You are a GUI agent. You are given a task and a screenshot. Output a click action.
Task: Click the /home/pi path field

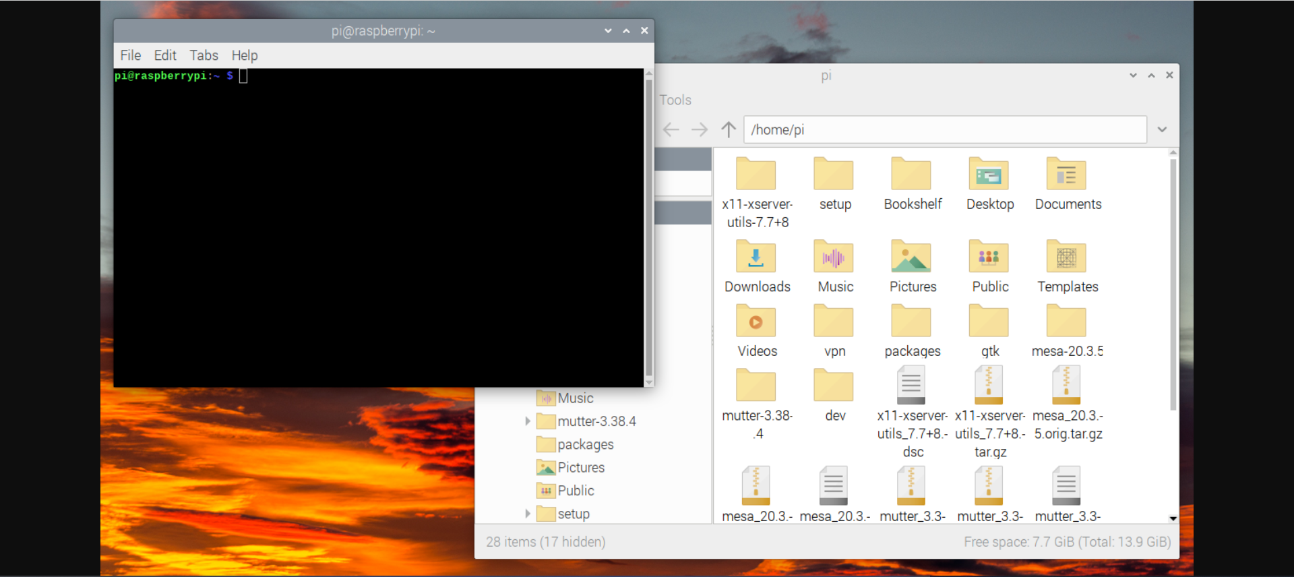coord(945,129)
